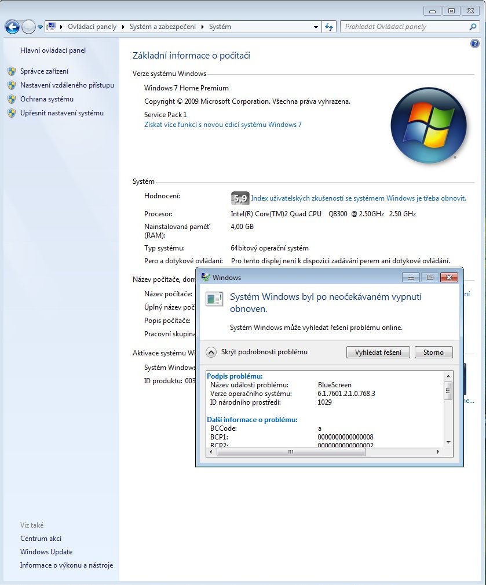The image size is (486, 585).
Task: Click Windows 7 Home Premium text
Action: [187, 88]
